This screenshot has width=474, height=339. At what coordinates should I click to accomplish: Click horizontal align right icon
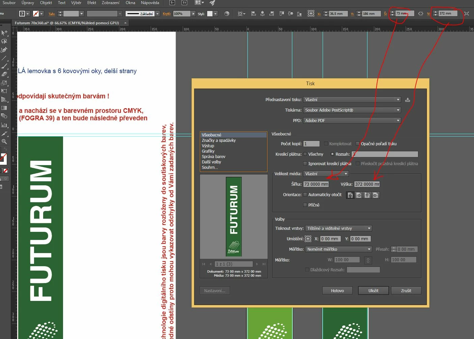272,14
